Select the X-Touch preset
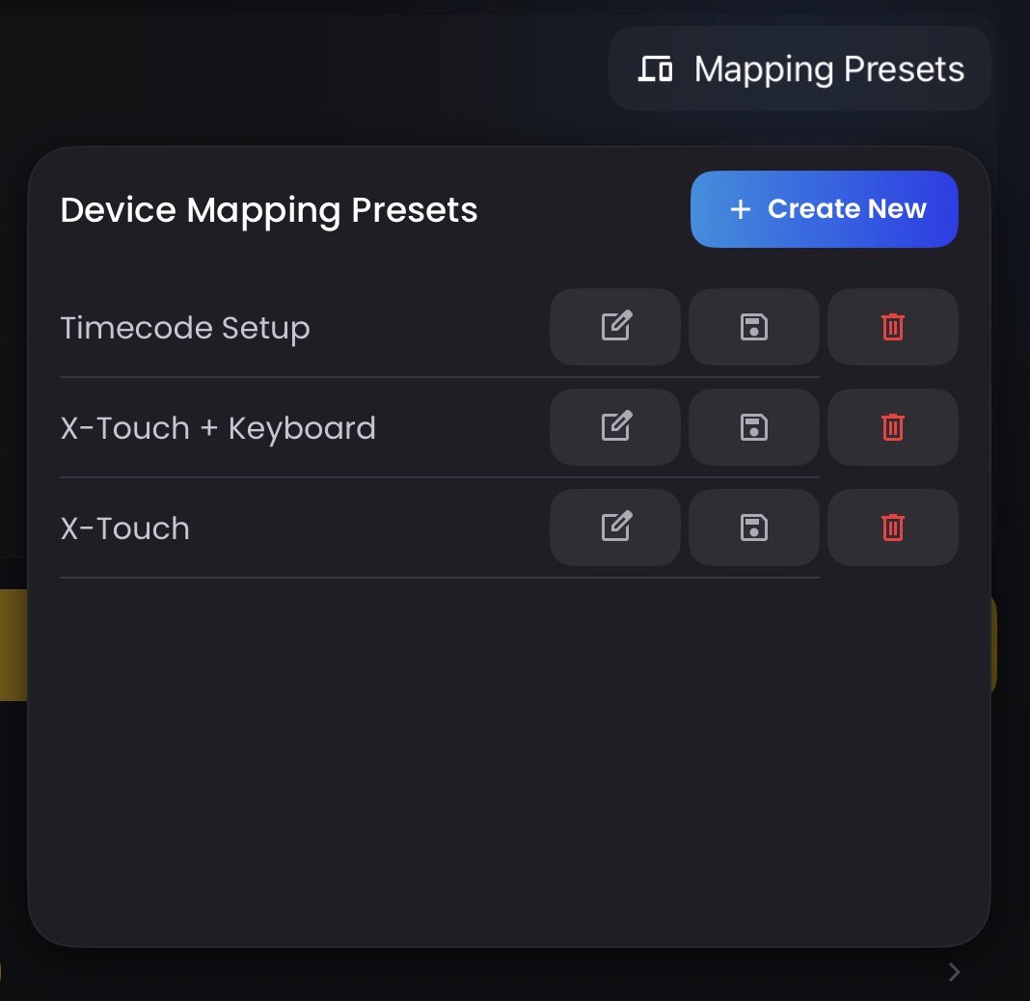The width and height of the screenshot is (1030, 1001). 124,528
